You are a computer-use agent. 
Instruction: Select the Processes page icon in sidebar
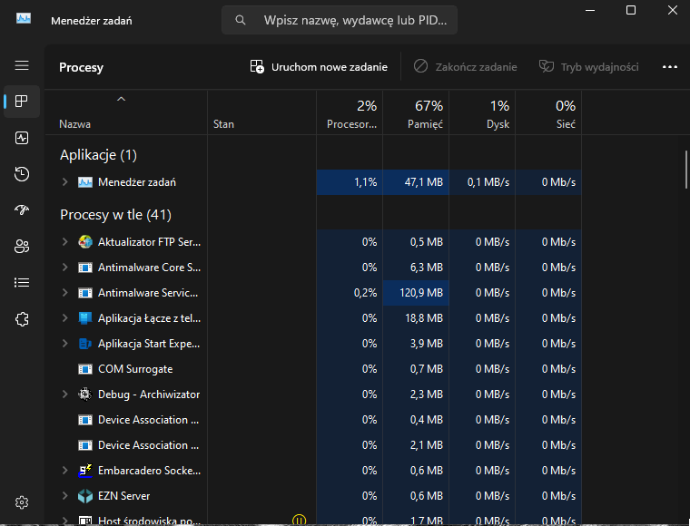(x=22, y=102)
